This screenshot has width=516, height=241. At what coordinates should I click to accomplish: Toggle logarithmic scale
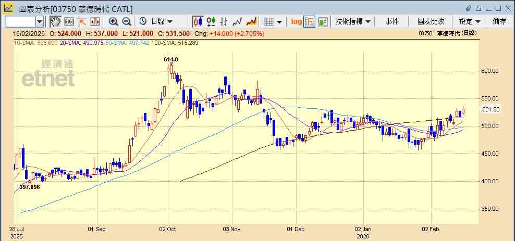click(x=296, y=22)
